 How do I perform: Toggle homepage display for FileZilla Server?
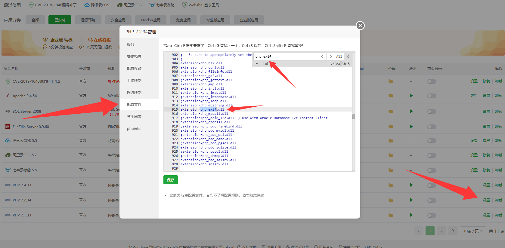432,127
